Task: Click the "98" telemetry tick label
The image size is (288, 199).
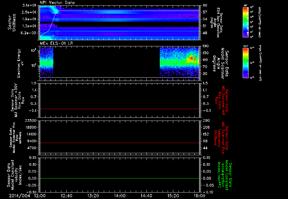Action: point(205,141)
